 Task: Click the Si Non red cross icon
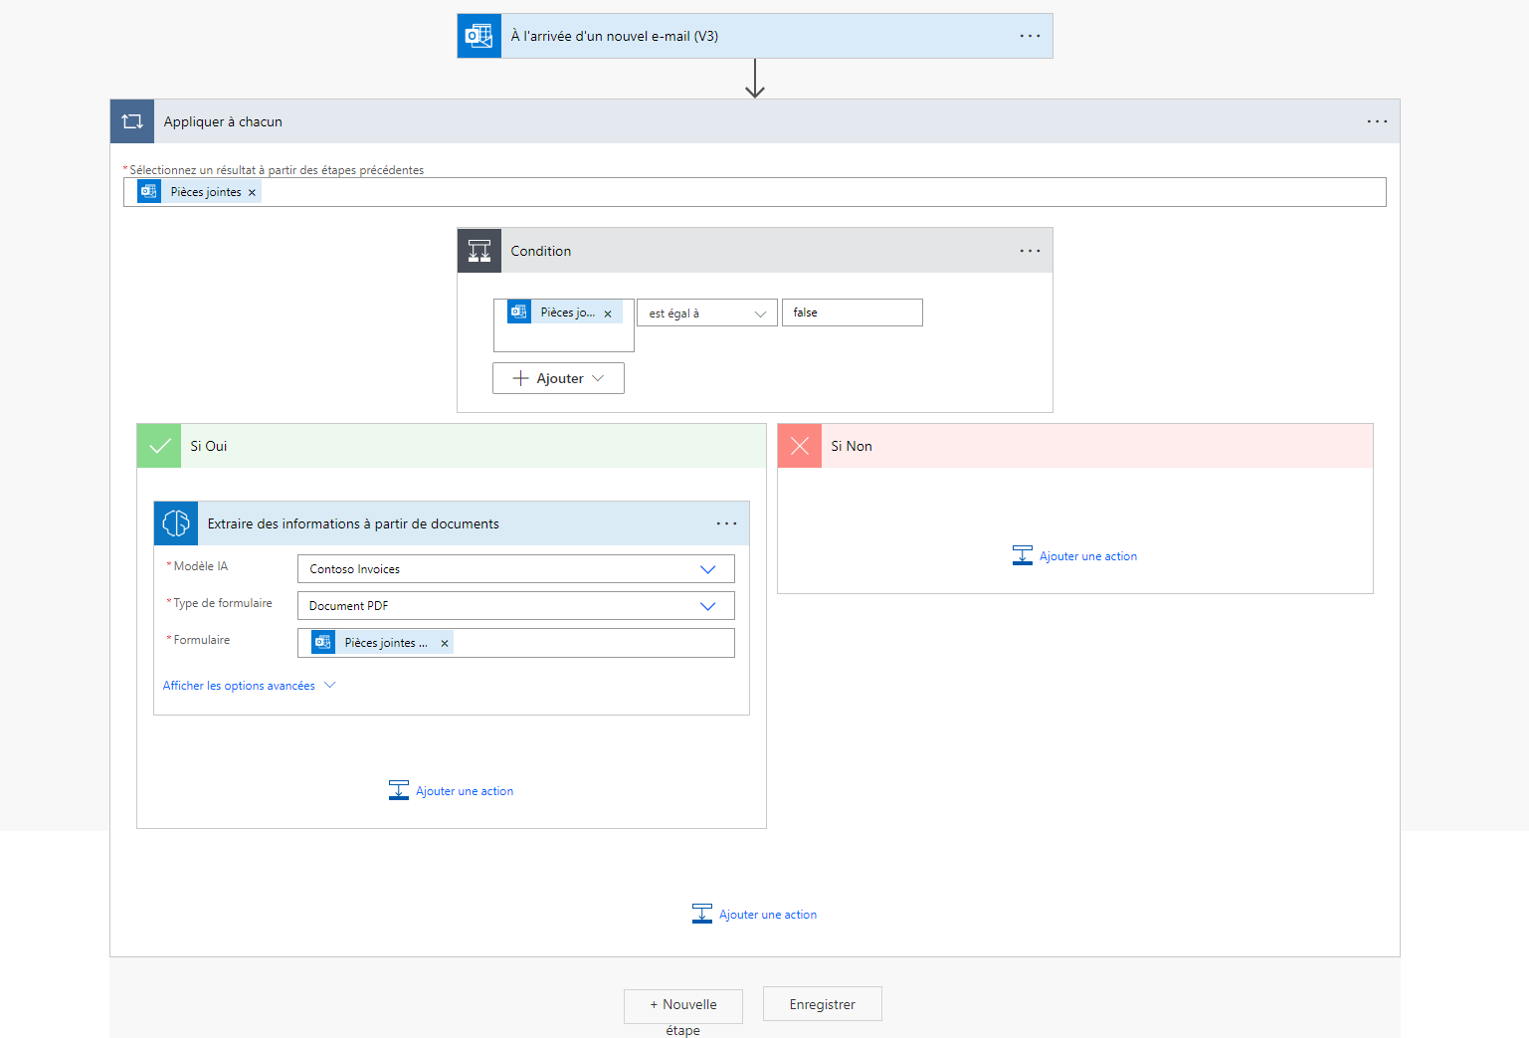[800, 446]
